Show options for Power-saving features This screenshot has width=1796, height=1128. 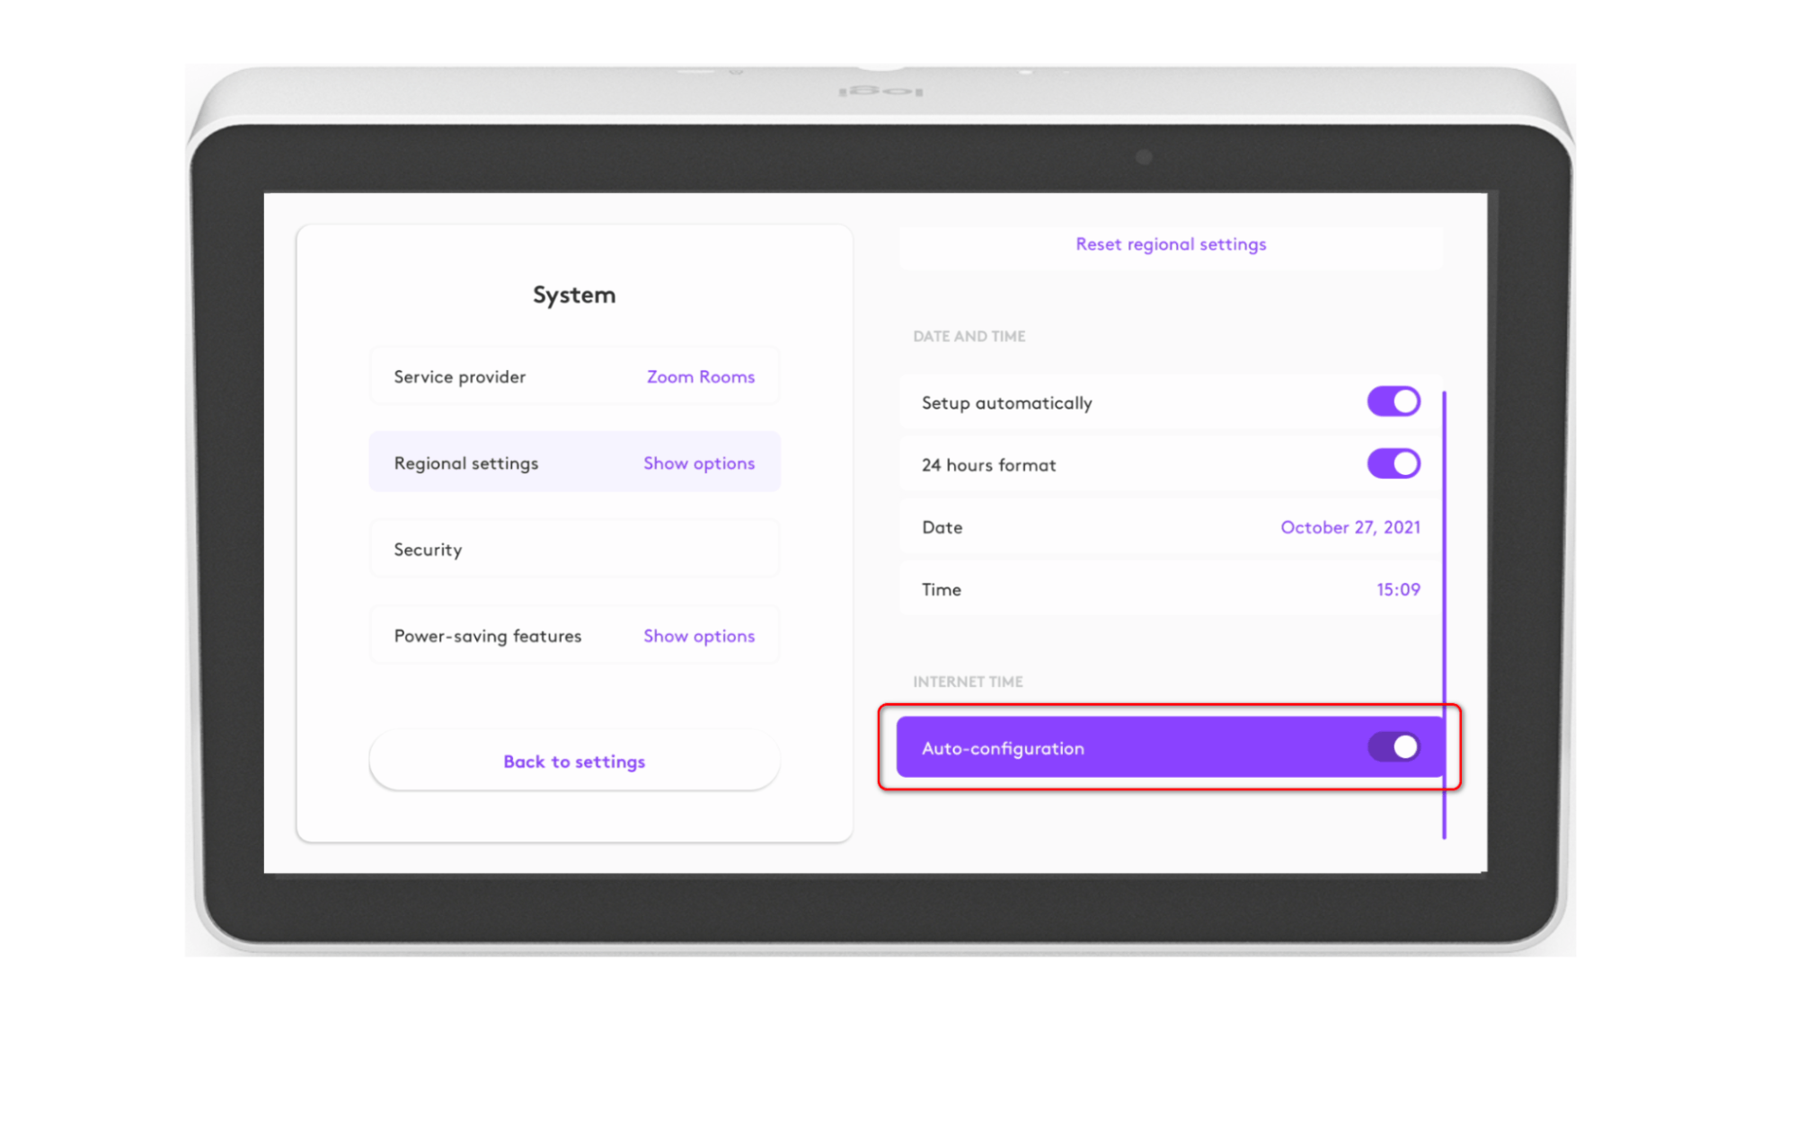pyautogui.click(x=698, y=636)
